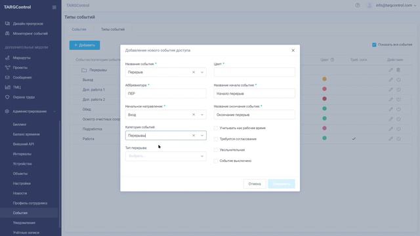Open Биллинг in the sidebar

click(20, 125)
